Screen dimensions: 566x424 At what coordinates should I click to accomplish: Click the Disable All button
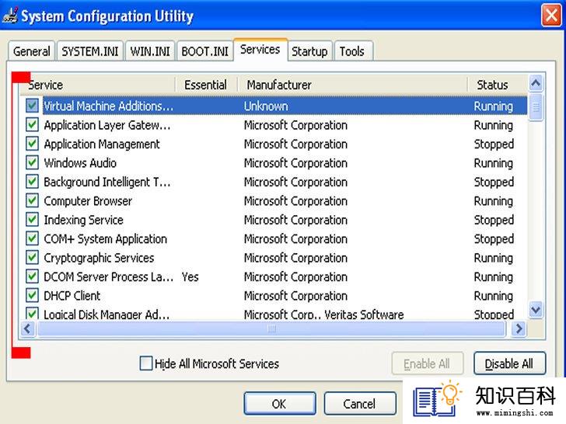pos(509,363)
